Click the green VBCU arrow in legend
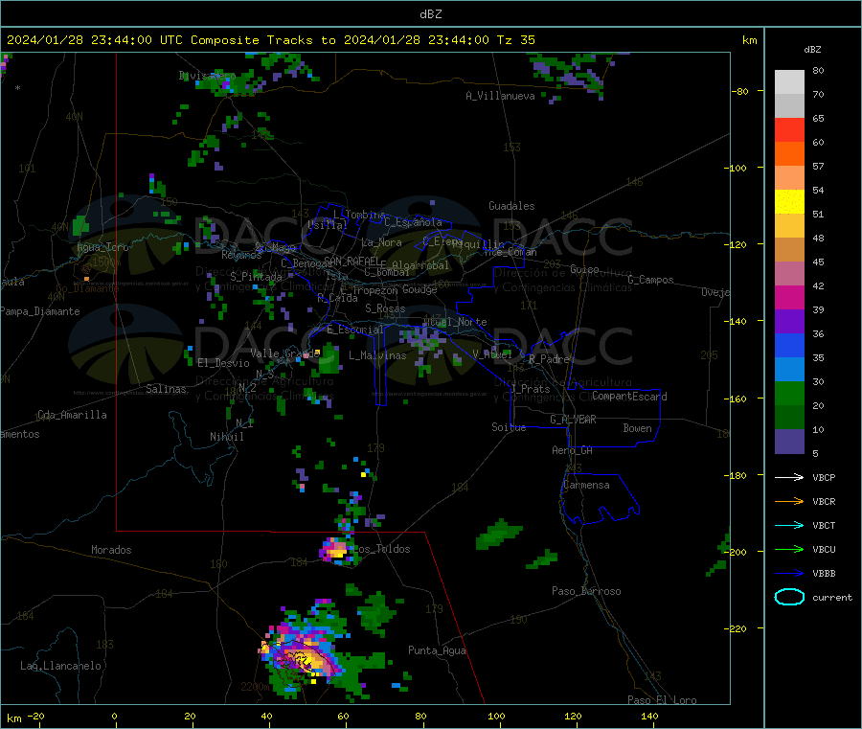Screen dimensions: 862x729 pyautogui.click(x=789, y=549)
